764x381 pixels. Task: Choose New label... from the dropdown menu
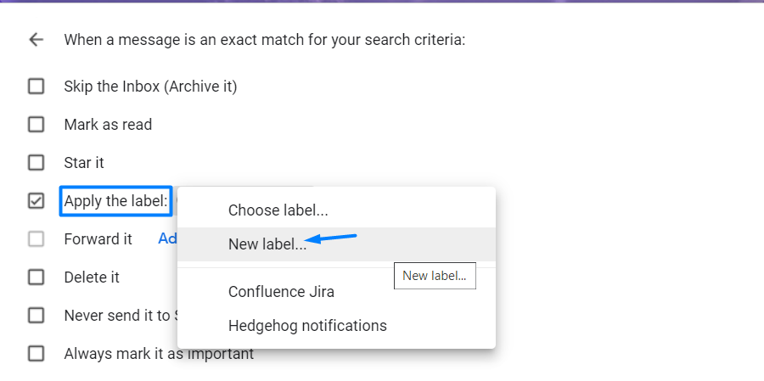336,244
